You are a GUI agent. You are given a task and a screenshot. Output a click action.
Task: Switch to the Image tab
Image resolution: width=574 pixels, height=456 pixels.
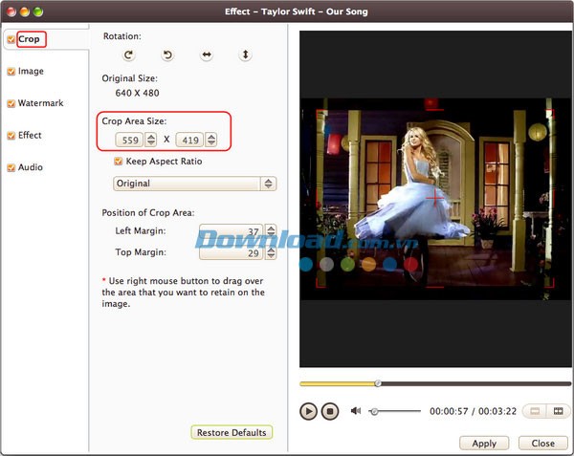[31, 71]
